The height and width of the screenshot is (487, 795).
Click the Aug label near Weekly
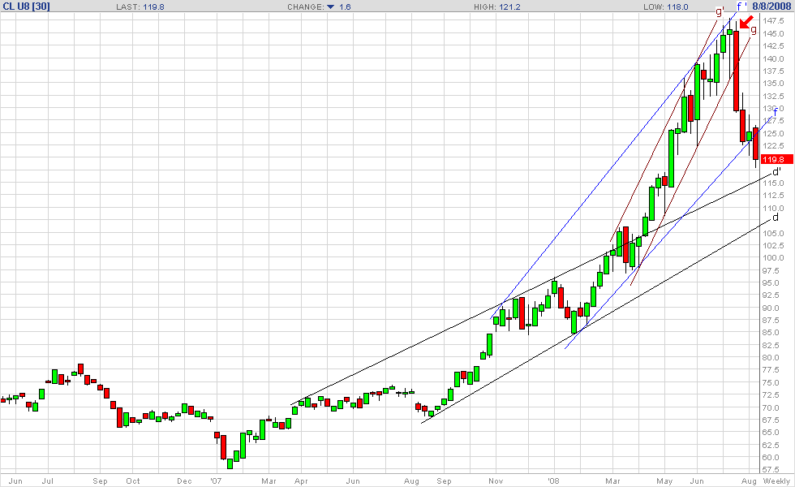[749, 481]
